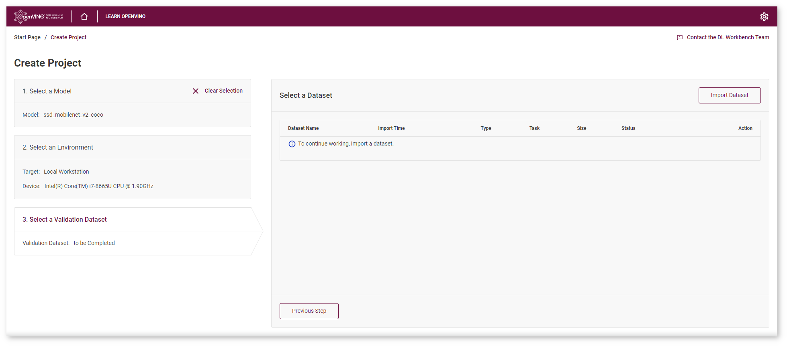Image resolution: width=787 pixels, height=346 pixels.
Task: Click Action column header
Action: coord(745,128)
